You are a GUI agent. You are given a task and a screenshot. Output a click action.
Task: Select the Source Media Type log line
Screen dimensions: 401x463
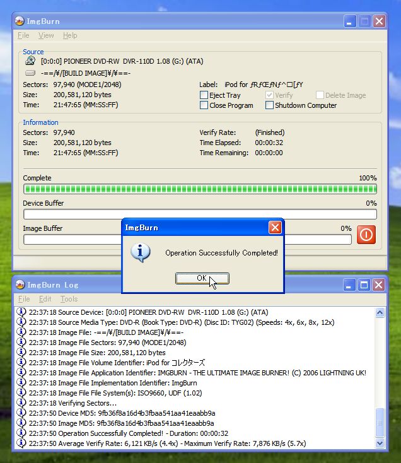(182, 322)
